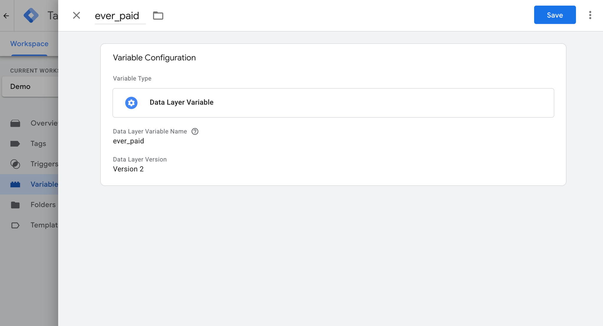Open help for Data Layer Variable Name
603x326 pixels.
[x=195, y=131]
